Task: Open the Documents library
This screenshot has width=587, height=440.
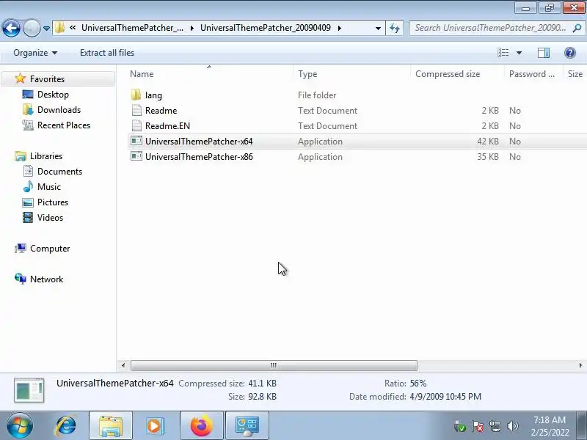Action: (59, 172)
